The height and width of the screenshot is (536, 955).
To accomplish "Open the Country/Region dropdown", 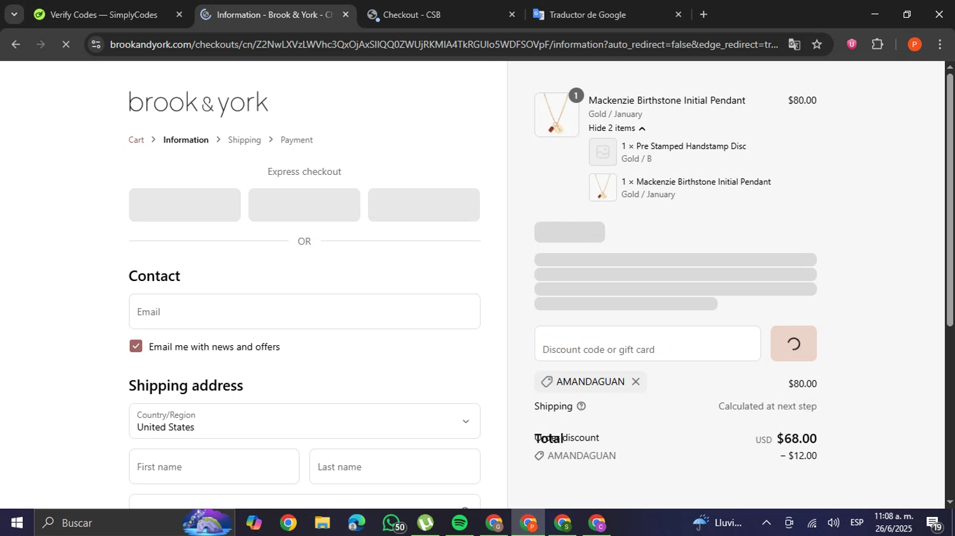I will [x=304, y=421].
